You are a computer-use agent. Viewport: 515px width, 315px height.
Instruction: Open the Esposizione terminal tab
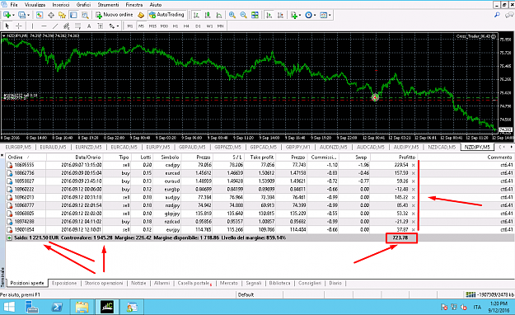(x=64, y=283)
